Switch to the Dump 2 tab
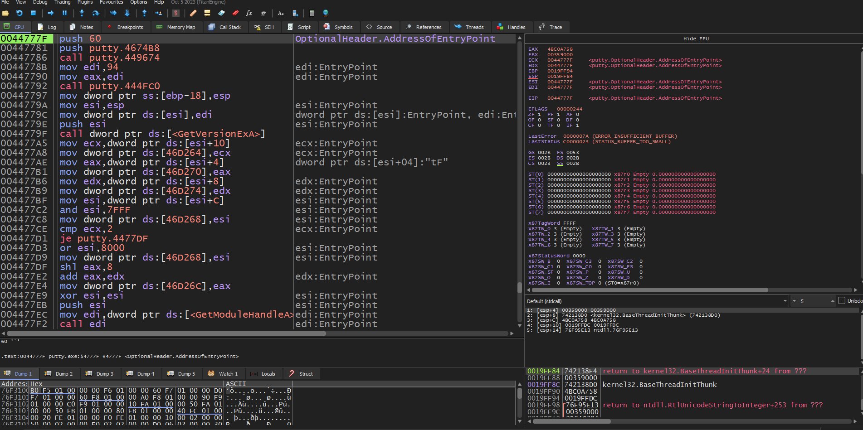The image size is (863, 430). (x=59, y=374)
